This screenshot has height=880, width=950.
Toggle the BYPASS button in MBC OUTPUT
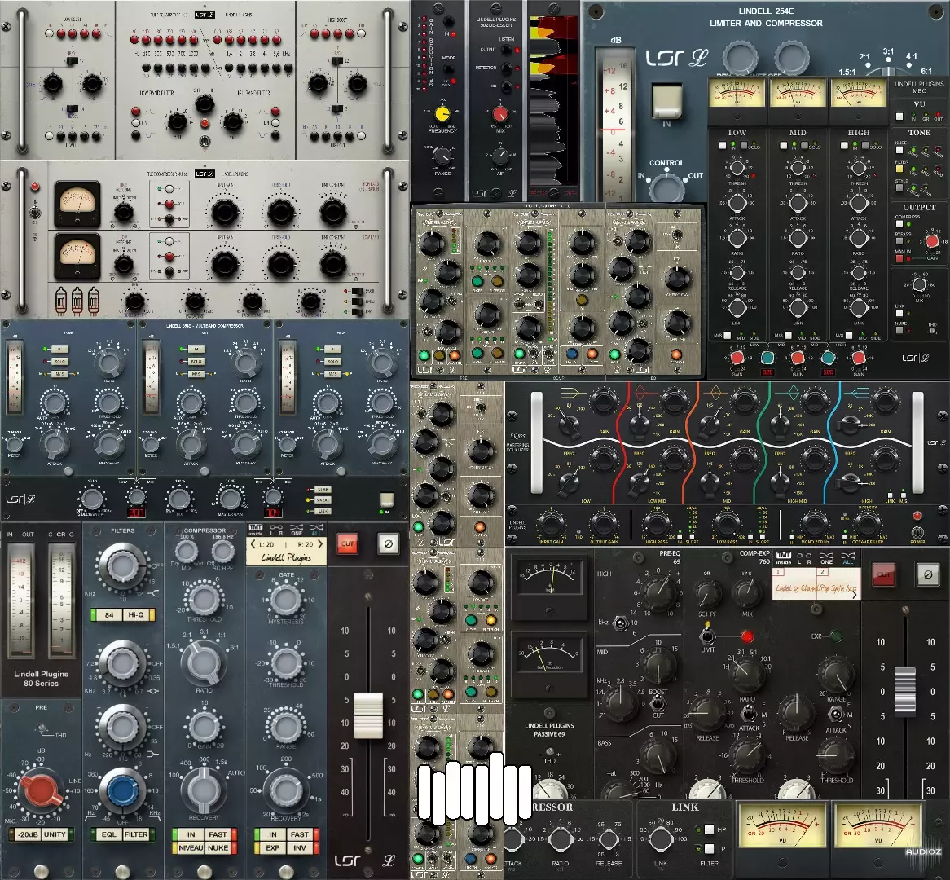click(899, 241)
